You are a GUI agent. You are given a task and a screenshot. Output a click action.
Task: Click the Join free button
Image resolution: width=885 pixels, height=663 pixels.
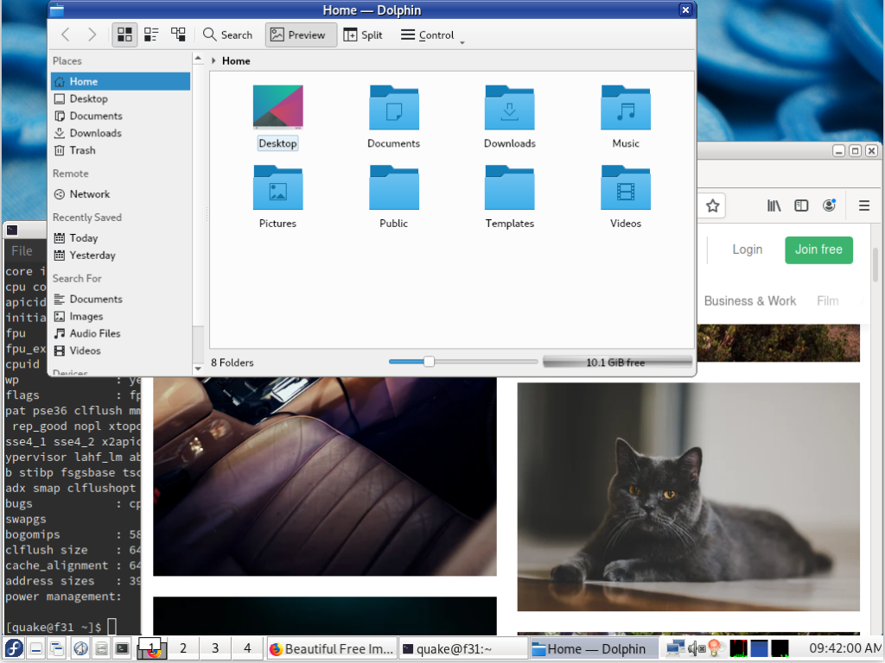click(x=818, y=249)
